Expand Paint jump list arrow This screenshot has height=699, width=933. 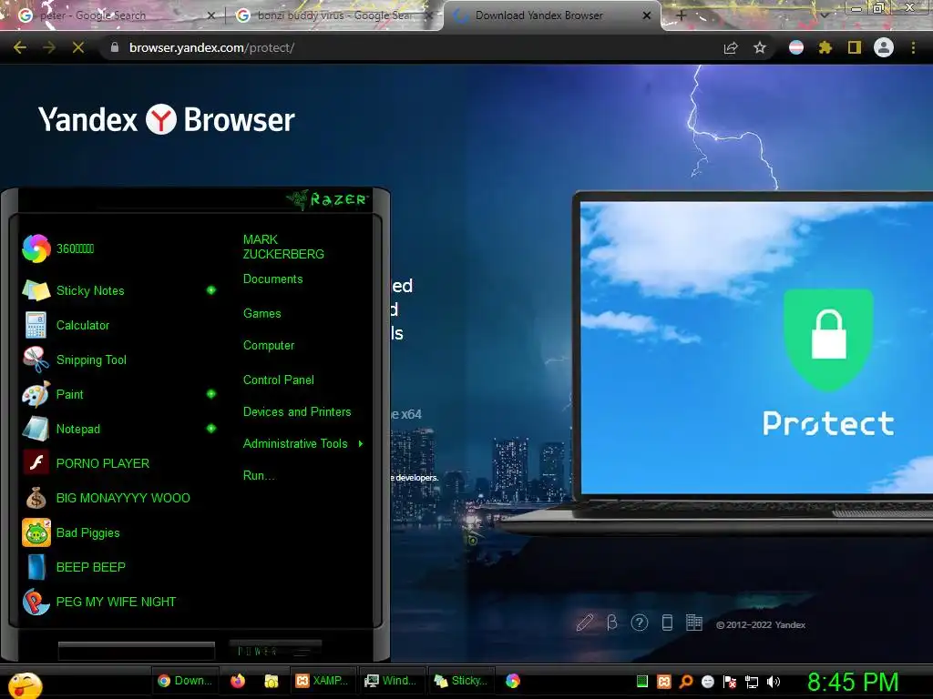click(211, 393)
